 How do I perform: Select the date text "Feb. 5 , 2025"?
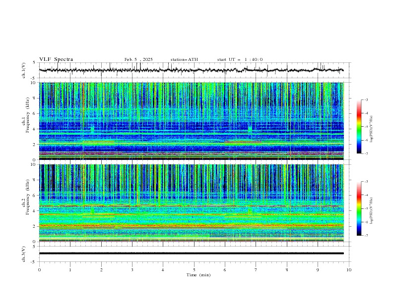click(138, 59)
